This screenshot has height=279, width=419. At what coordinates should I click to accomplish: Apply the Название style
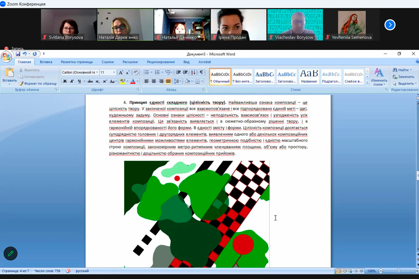click(x=309, y=77)
